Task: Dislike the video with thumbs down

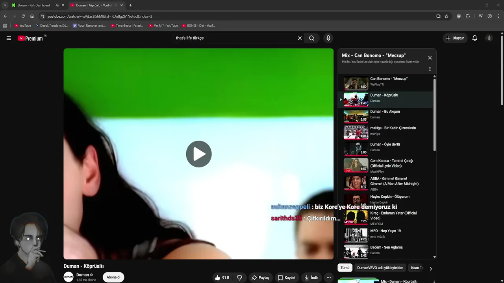Action: [x=239, y=277]
